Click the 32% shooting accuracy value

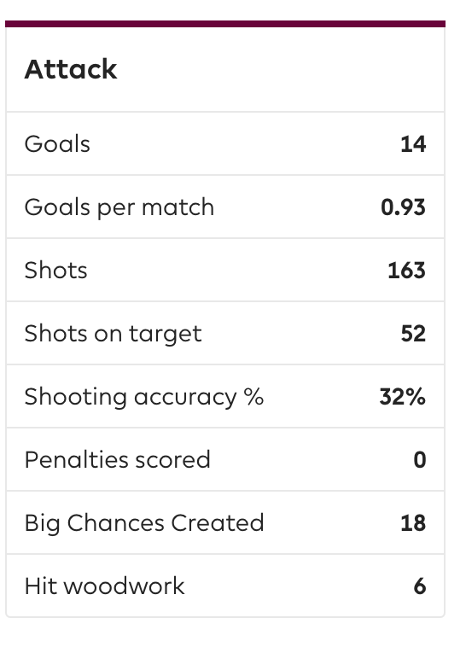(403, 397)
